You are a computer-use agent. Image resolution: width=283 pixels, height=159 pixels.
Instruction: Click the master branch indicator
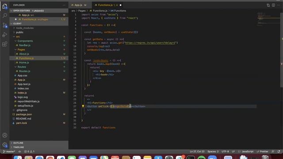(9, 151)
